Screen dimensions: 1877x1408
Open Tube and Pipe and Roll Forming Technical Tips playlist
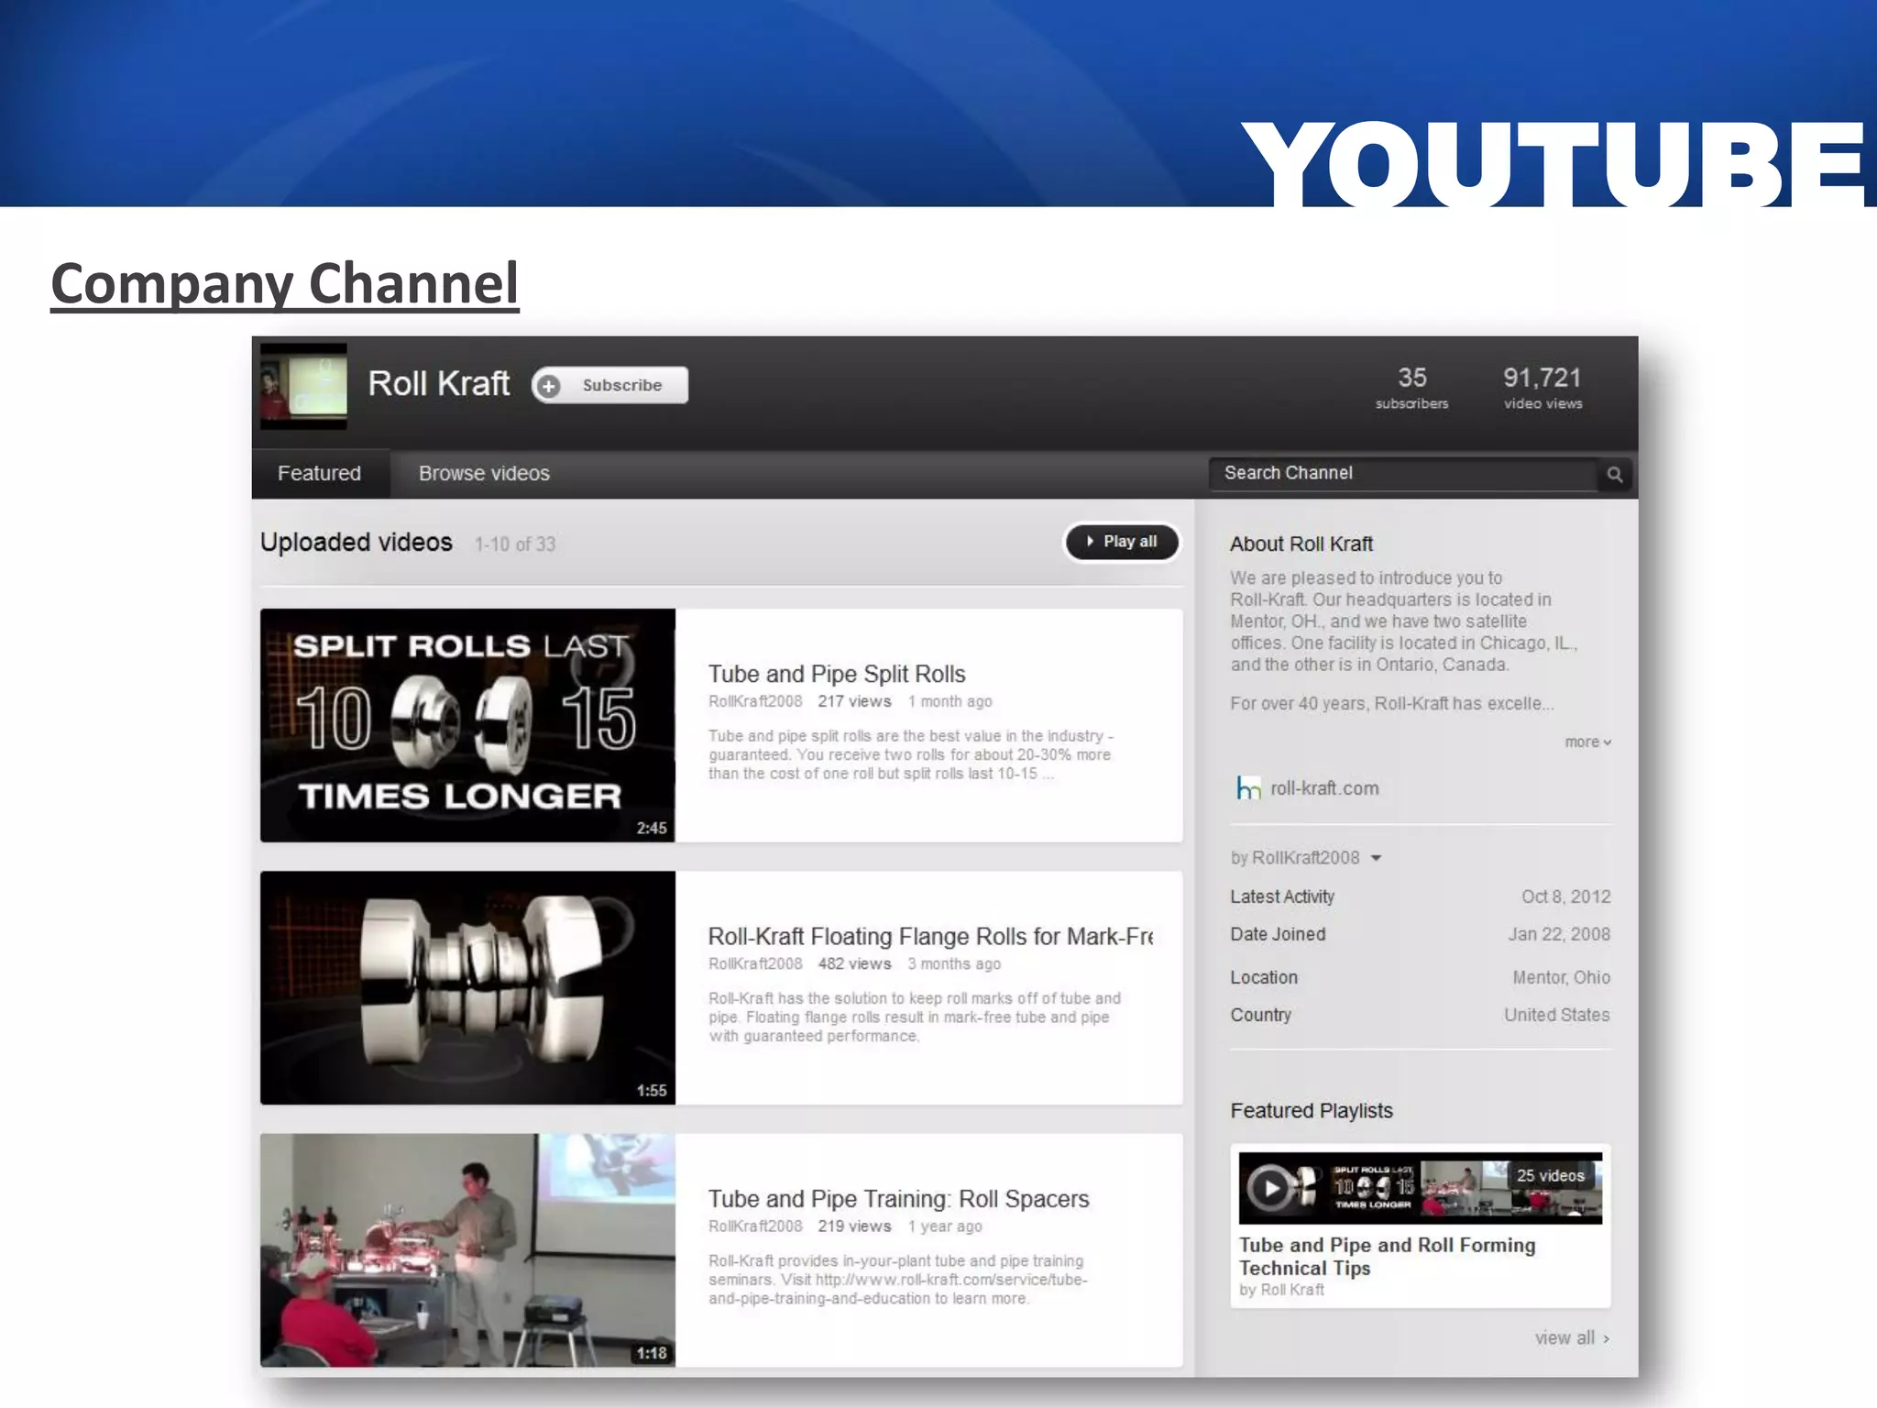click(1387, 1257)
